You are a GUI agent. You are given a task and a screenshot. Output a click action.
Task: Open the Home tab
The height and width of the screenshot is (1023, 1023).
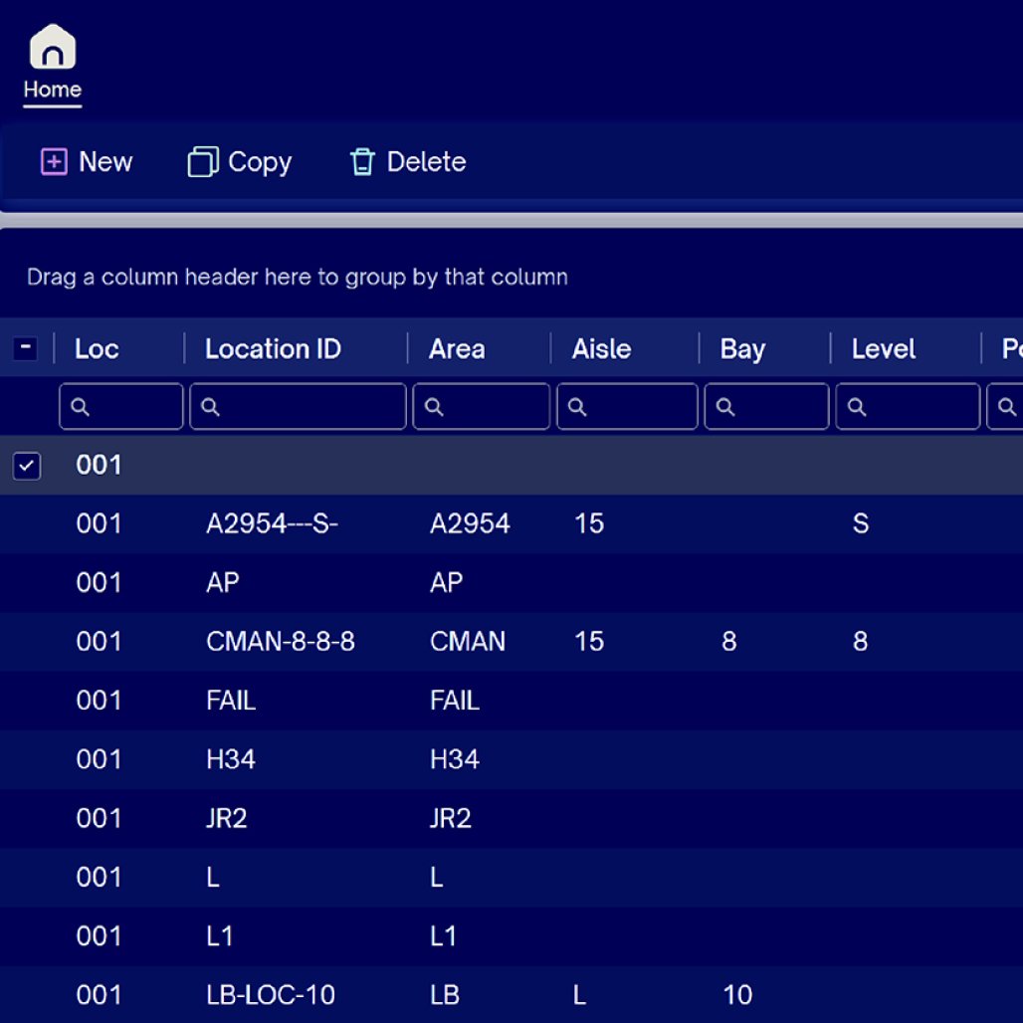pyautogui.click(x=52, y=90)
